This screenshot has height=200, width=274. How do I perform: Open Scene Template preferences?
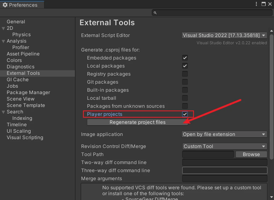(x=26, y=105)
